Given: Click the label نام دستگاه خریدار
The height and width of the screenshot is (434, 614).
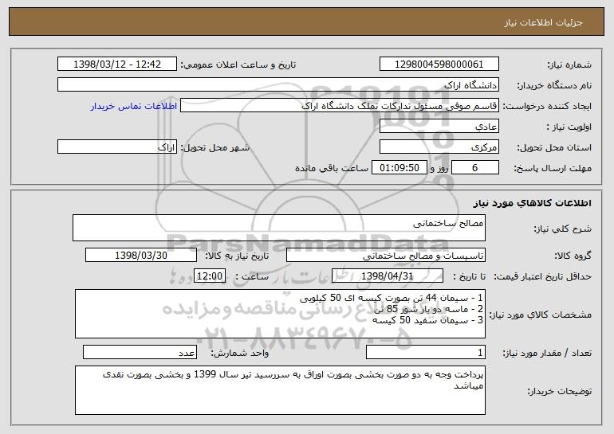Looking at the screenshot, I should (554, 86).
